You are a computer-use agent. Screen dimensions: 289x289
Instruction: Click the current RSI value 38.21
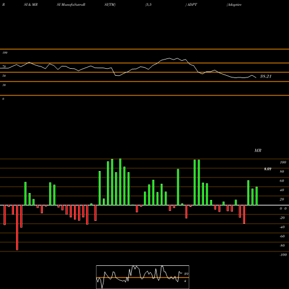point(266,76)
